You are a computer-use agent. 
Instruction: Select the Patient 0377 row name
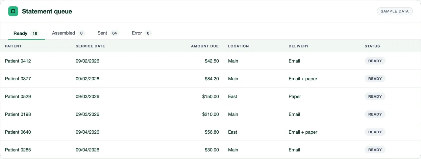pyautogui.click(x=18, y=79)
